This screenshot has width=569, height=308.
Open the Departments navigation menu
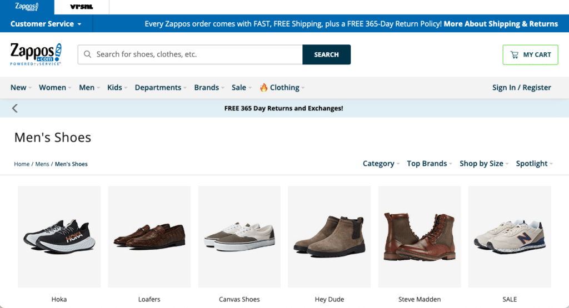[161, 87]
